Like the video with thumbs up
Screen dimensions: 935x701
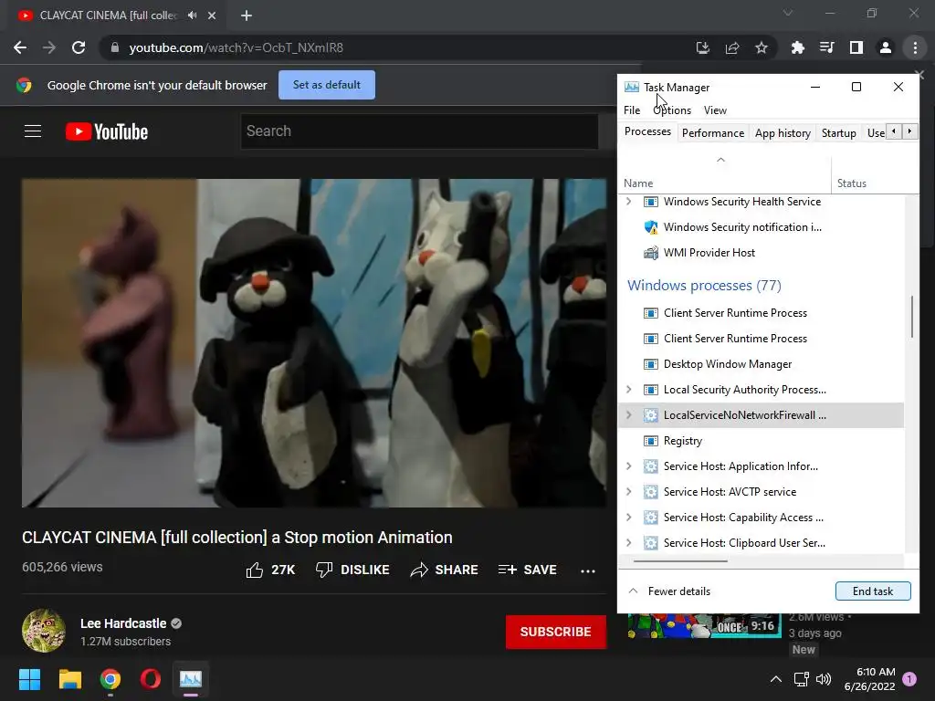point(255,570)
